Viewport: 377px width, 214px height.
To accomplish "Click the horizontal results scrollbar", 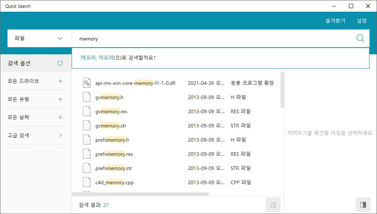I will 140,194.
